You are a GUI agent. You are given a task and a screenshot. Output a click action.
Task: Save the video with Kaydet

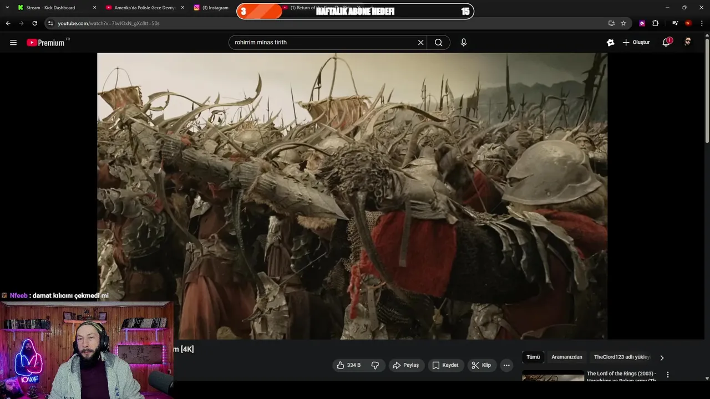point(445,365)
